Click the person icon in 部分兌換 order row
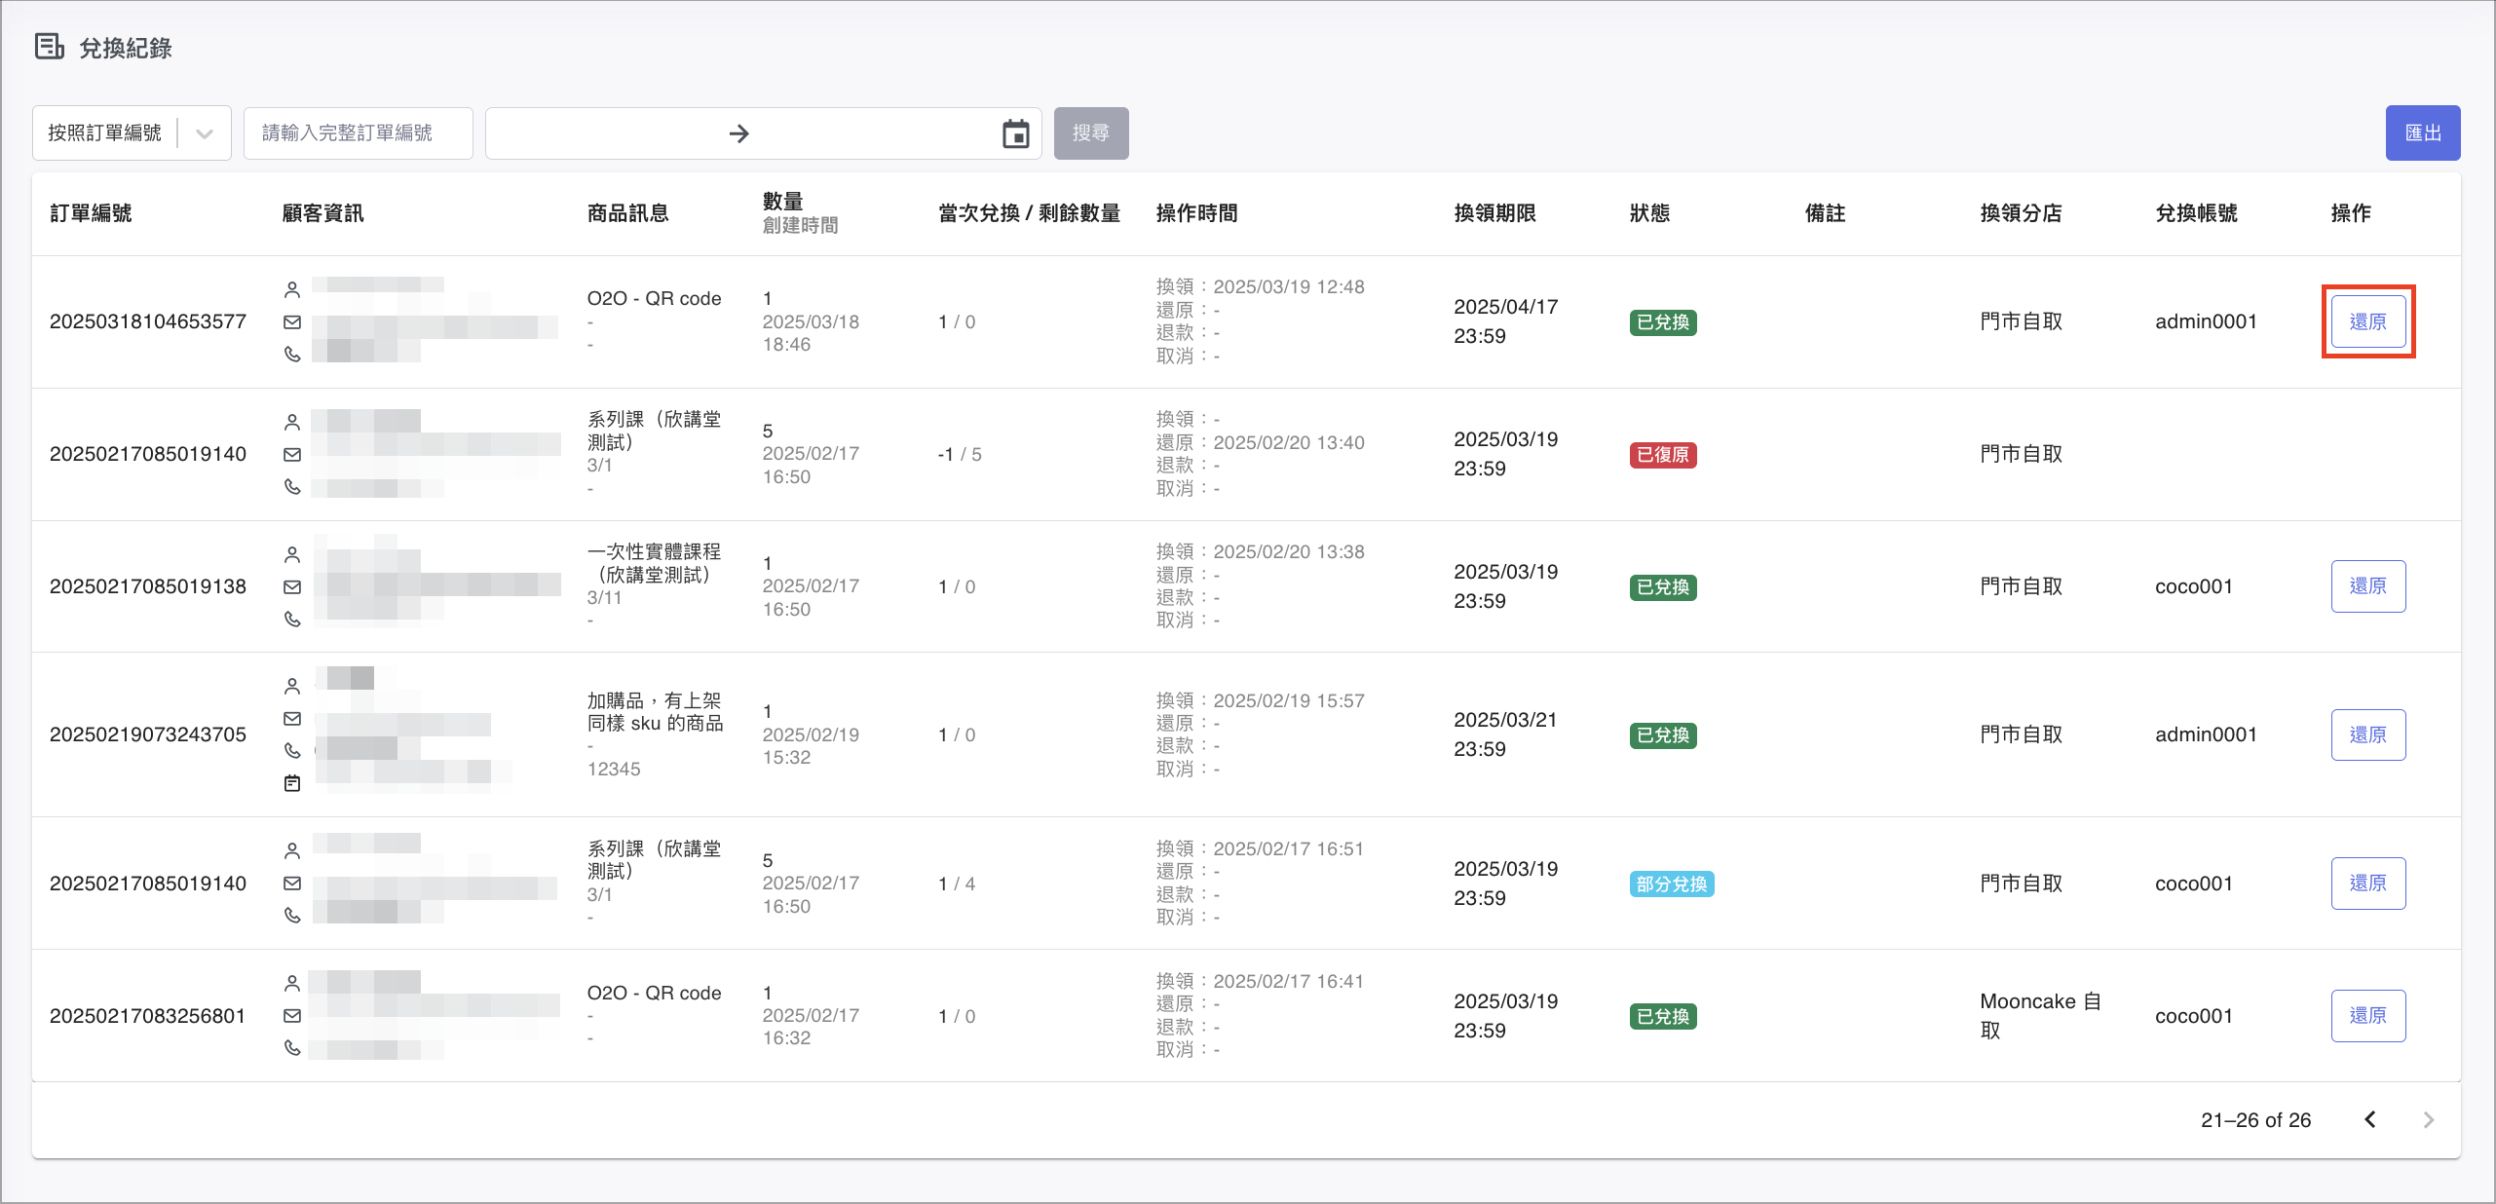Screen dimensions: 2496x1204 [292, 850]
